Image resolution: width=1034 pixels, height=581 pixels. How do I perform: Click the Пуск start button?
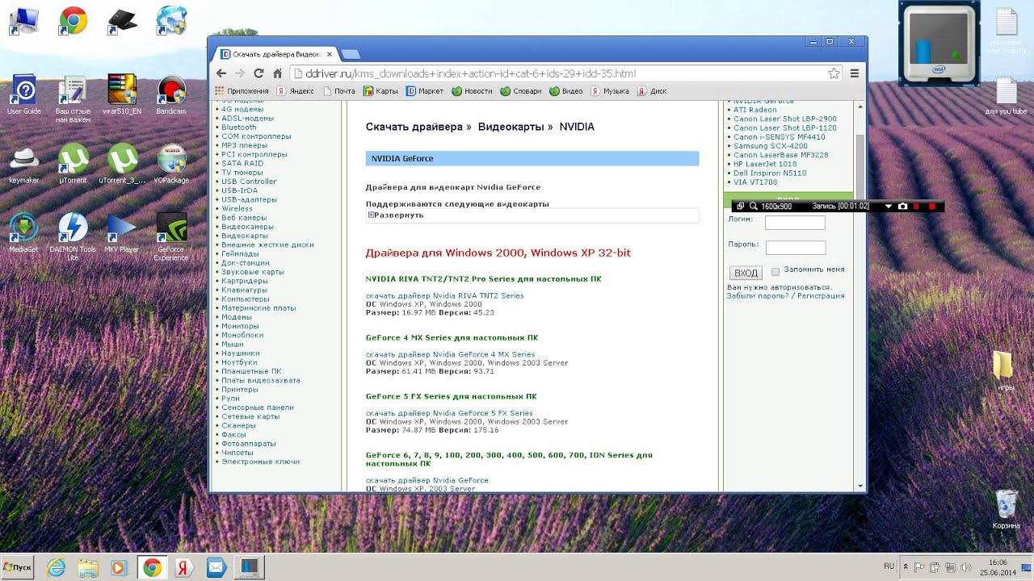(17, 567)
